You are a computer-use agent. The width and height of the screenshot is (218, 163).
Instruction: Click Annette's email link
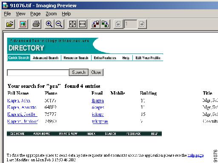click(98, 107)
